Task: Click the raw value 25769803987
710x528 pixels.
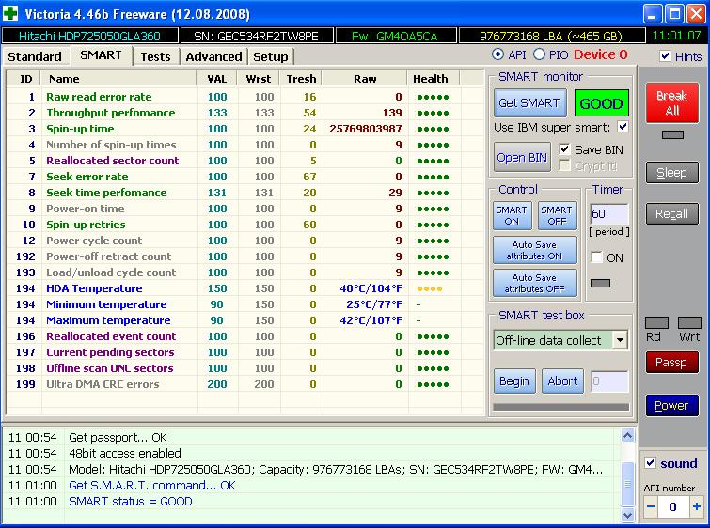Action: (366, 129)
